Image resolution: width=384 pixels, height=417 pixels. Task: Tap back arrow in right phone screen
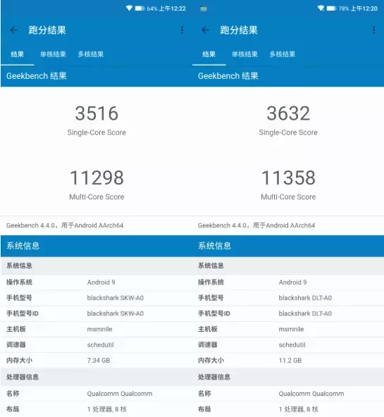click(205, 30)
